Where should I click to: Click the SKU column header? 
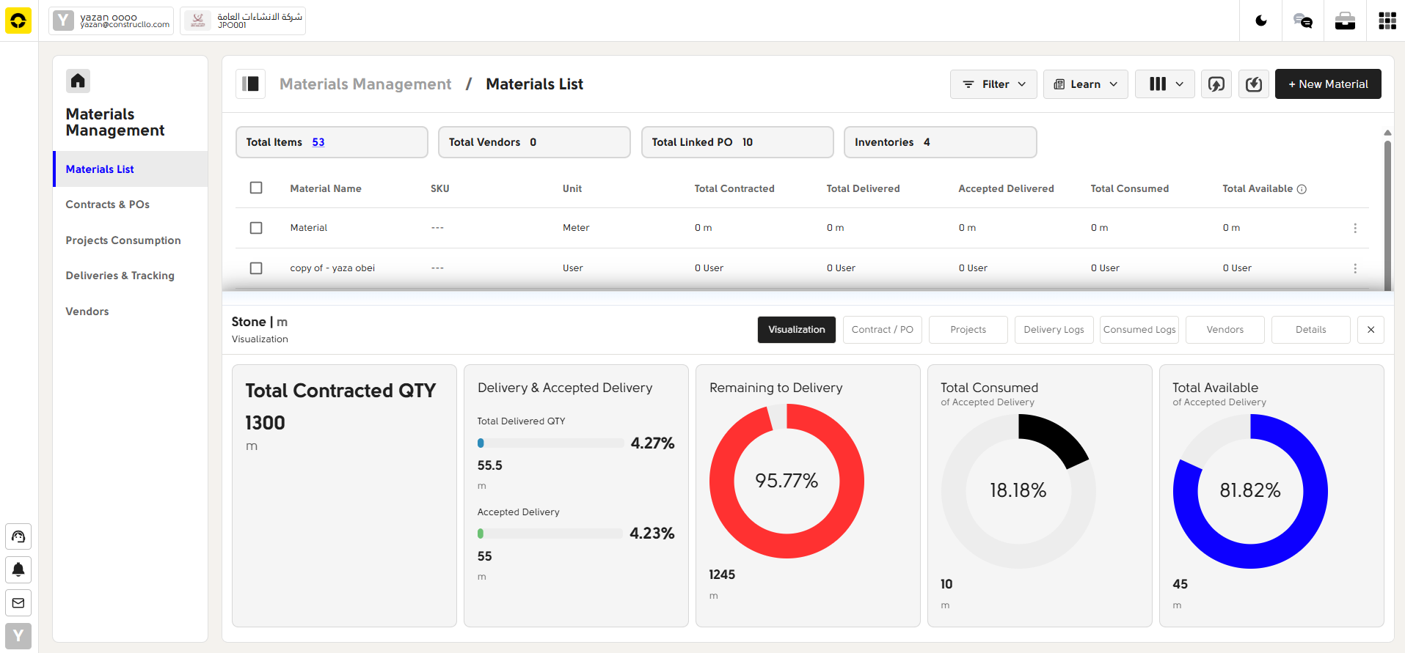[440, 188]
